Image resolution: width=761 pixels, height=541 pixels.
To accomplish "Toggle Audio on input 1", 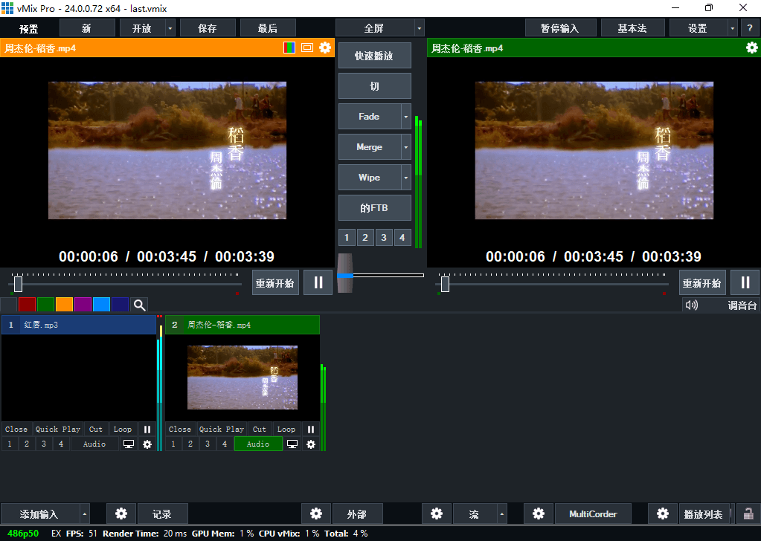I will (x=94, y=444).
